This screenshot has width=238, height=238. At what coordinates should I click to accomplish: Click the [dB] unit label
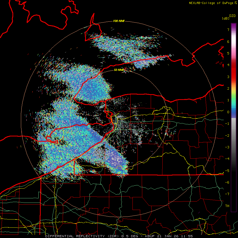click(x=226, y=19)
